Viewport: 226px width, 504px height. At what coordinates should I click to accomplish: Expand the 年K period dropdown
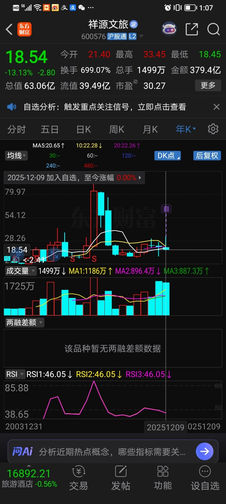pyautogui.click(x=186, y=129)
